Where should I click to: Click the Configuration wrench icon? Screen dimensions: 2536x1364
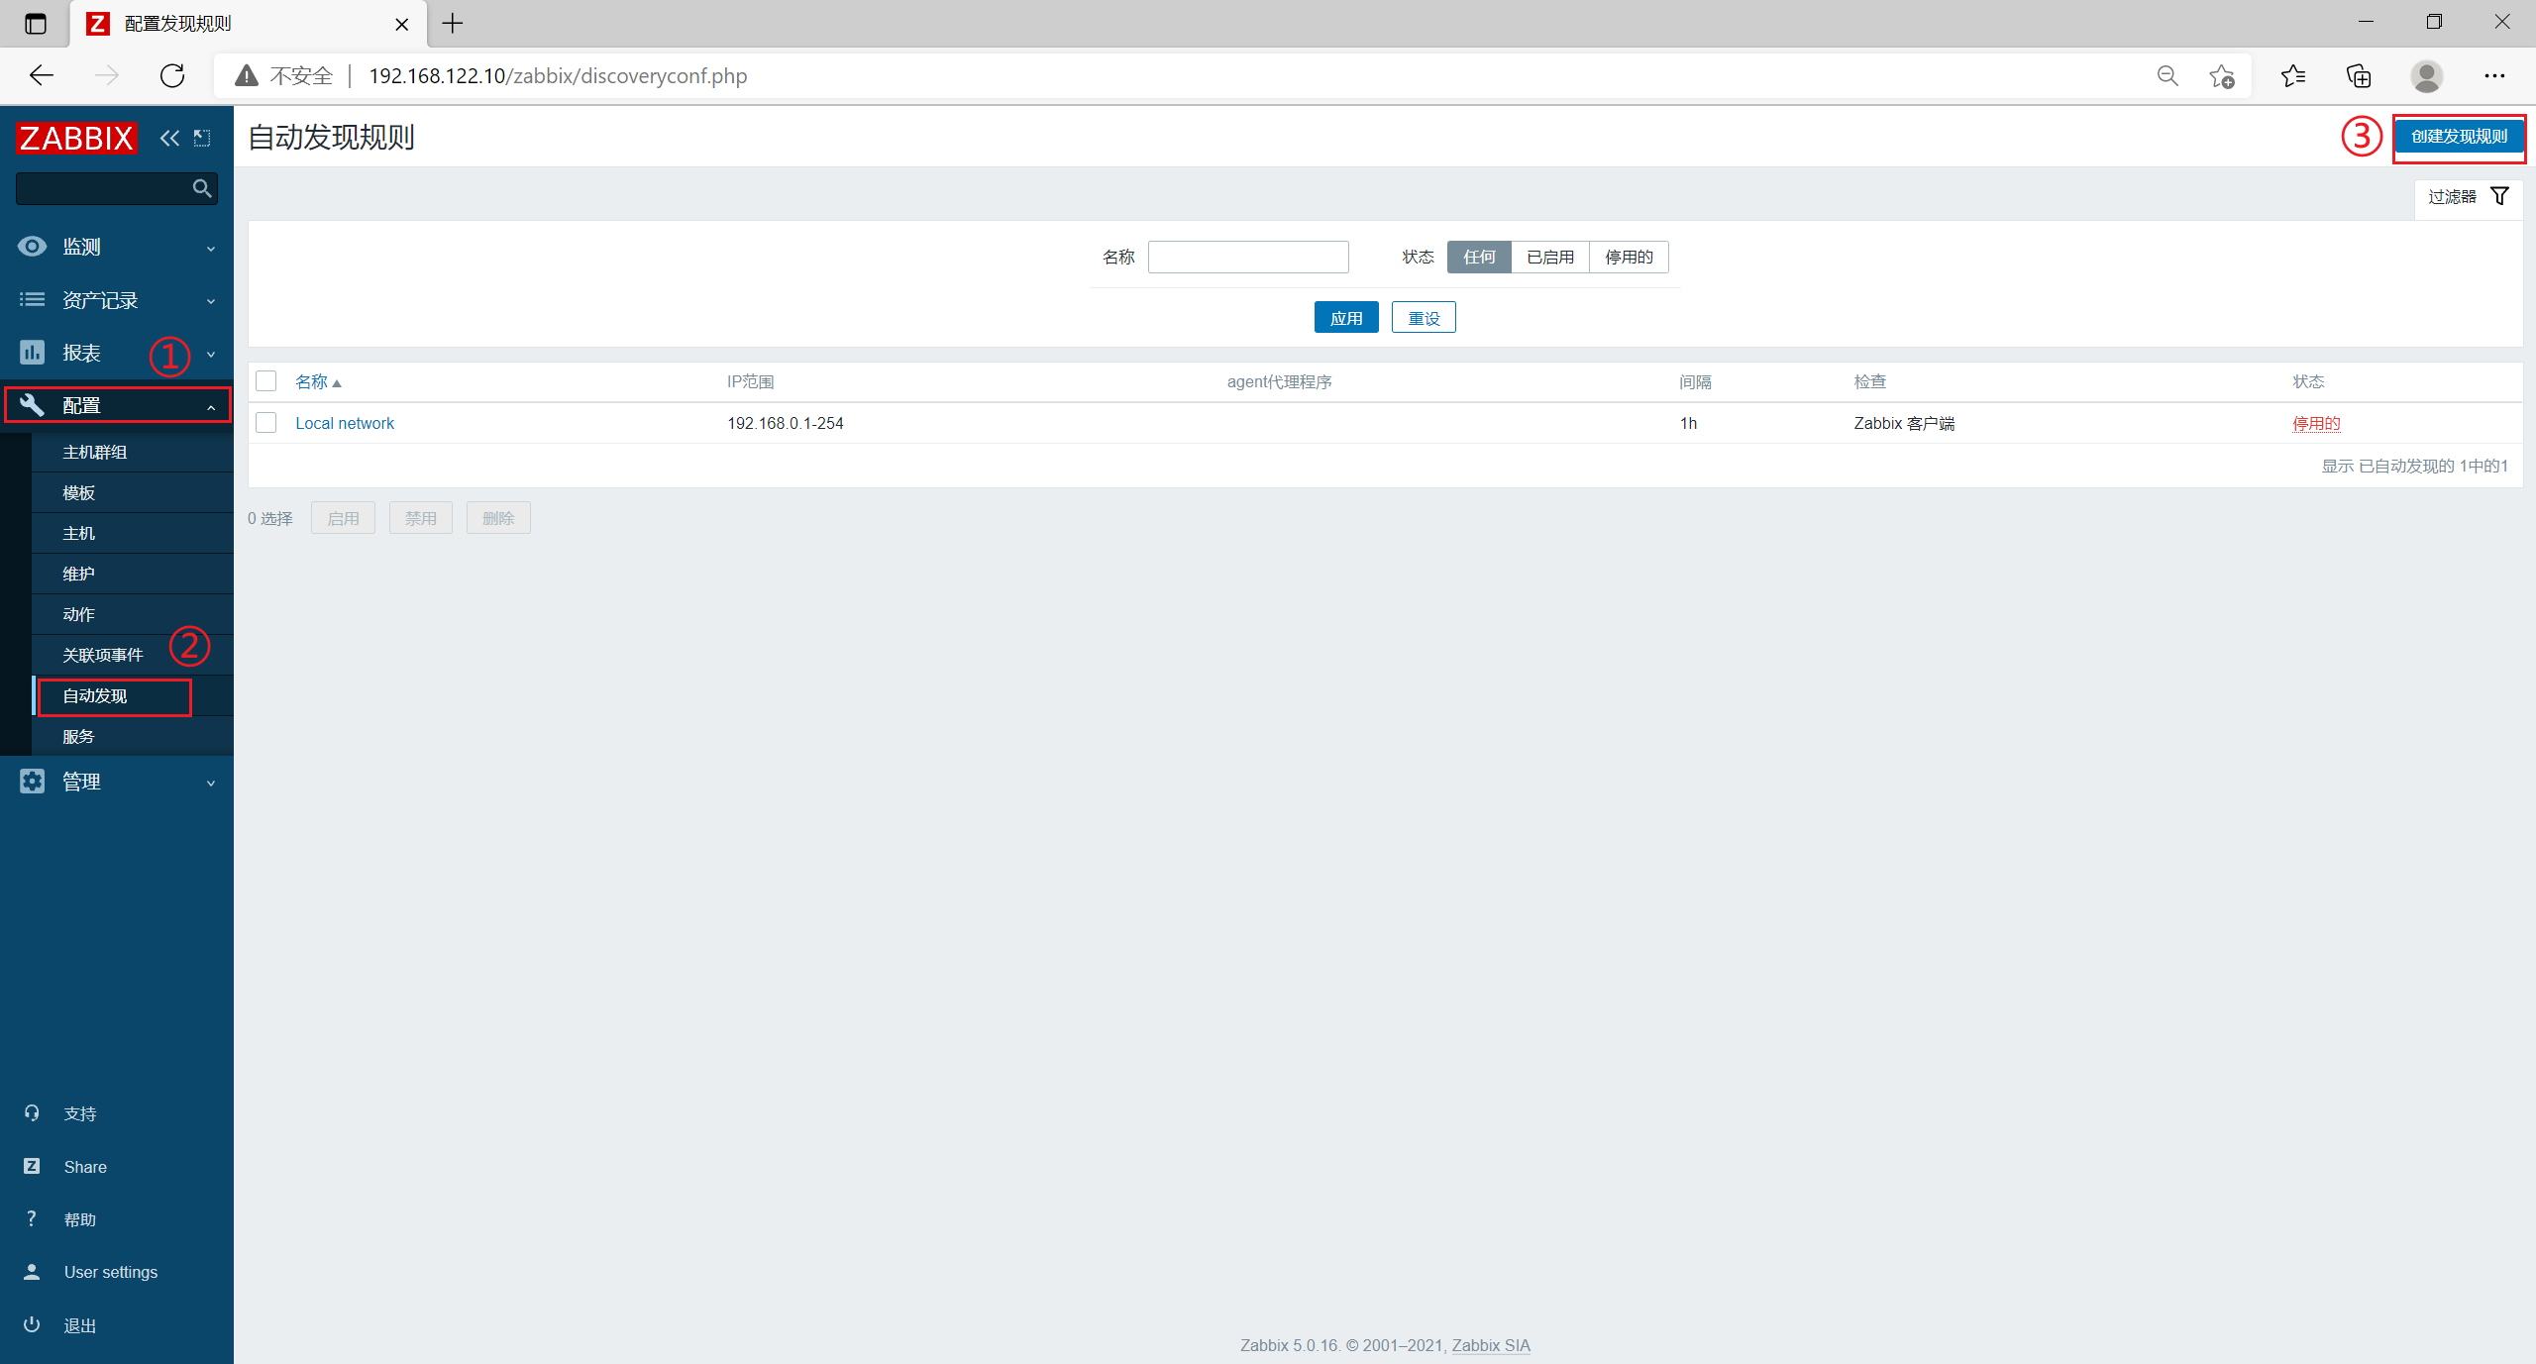[32, 404]
